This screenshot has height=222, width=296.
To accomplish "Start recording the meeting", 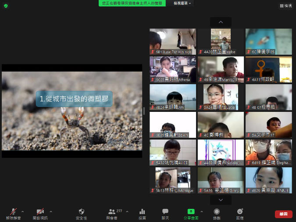I will pos(217,213).
